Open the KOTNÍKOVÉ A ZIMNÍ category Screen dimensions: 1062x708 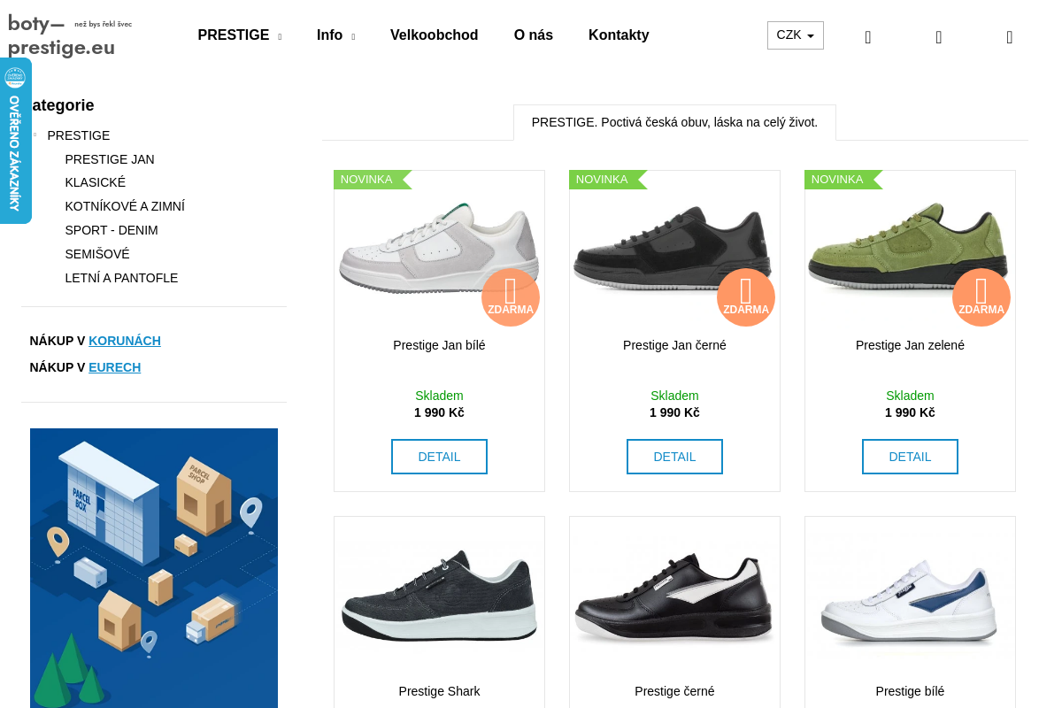pyautogui.click(x=125, y=206)
